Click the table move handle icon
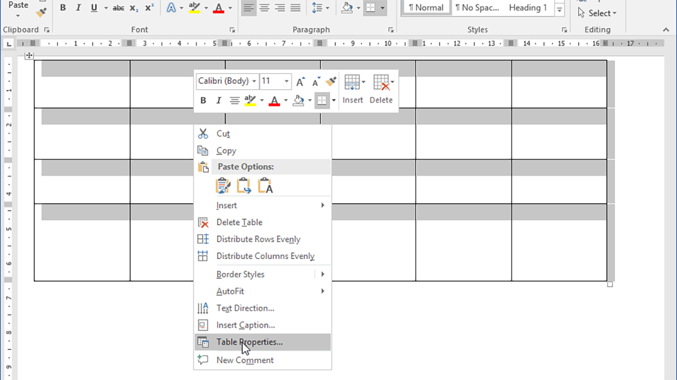The height and width of the screenshot is (380, 677). tap(29, 56)
